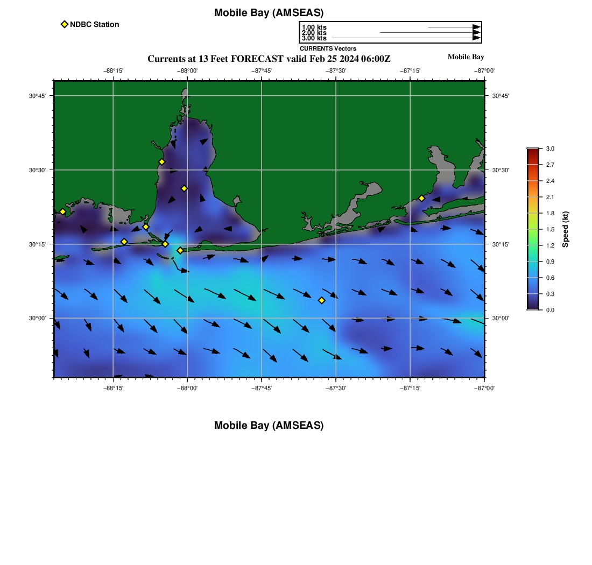Select the easternmost bay-mouth station diamond

(x=180, y=250)
